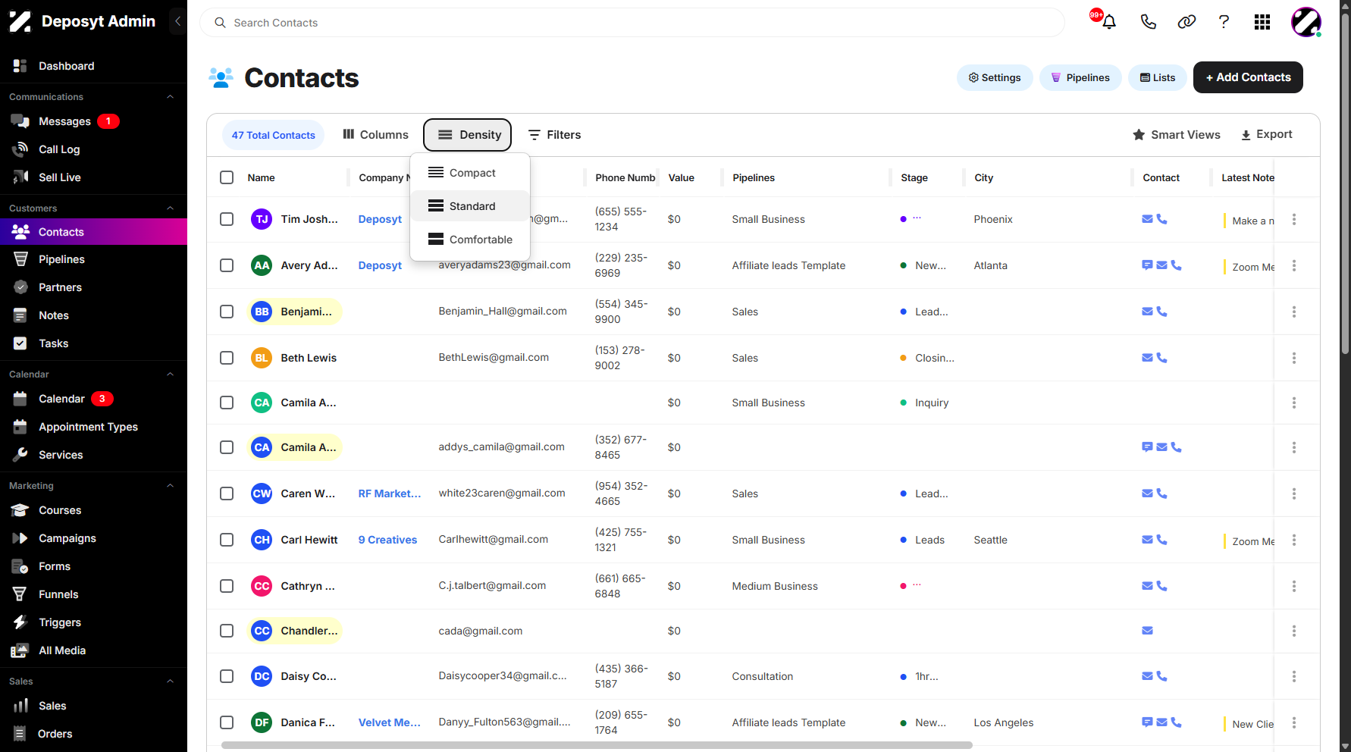Click the Export button

(1266, 134)
